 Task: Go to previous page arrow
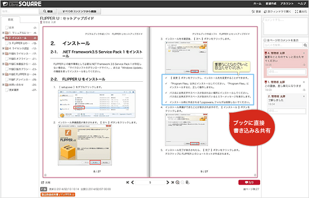pos(132,183)
